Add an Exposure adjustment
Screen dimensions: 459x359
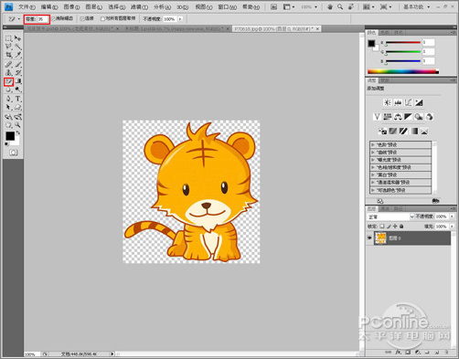pos(419,102)
